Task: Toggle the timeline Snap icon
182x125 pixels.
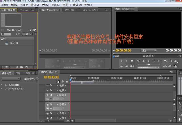Action: click(58, 82)
